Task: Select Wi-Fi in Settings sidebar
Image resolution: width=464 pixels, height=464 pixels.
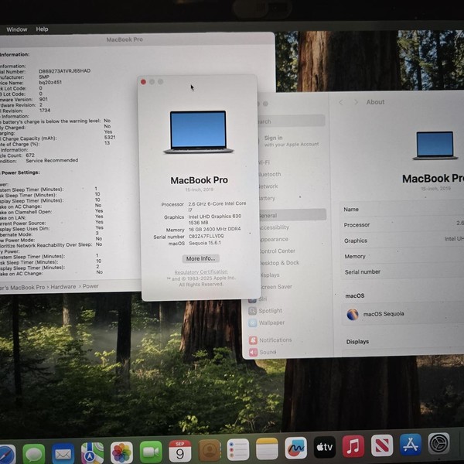Action: click(x=264, y=162)
